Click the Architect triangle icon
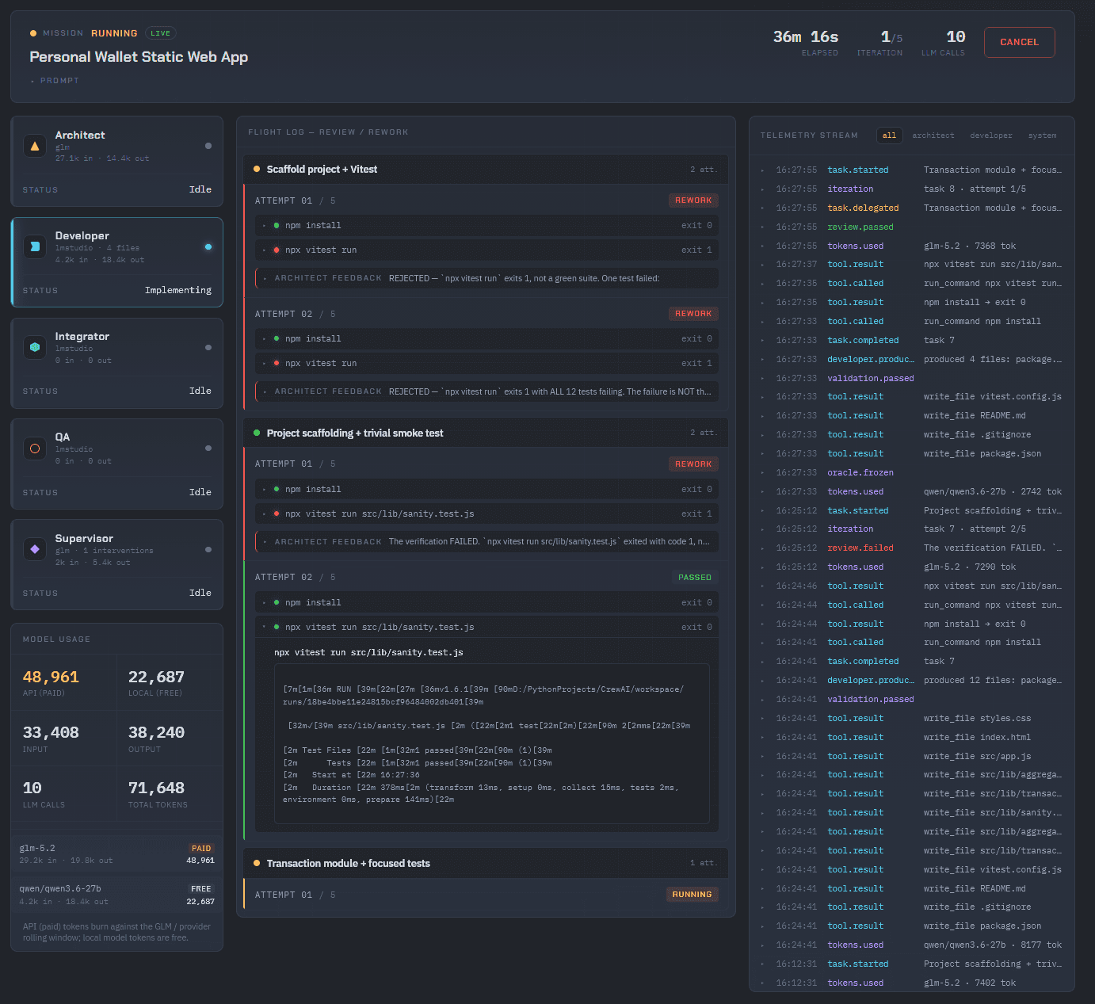 (x=35, y=146)
